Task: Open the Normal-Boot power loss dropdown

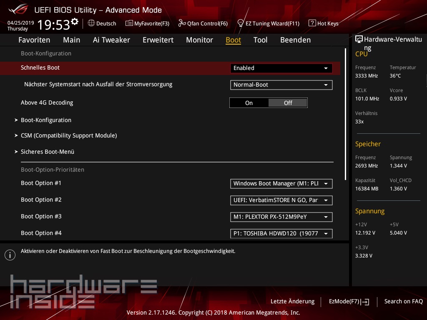Action: [x=281, y=85]
